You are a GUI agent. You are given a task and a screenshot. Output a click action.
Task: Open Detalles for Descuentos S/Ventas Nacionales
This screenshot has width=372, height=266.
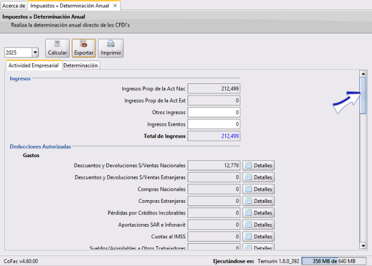click(258, 166)
